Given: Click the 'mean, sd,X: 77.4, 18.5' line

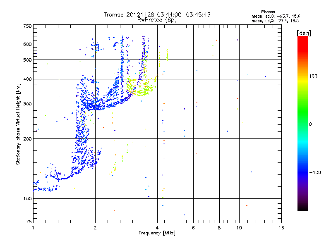Looking at the screenshot, I should click(275, 21).
